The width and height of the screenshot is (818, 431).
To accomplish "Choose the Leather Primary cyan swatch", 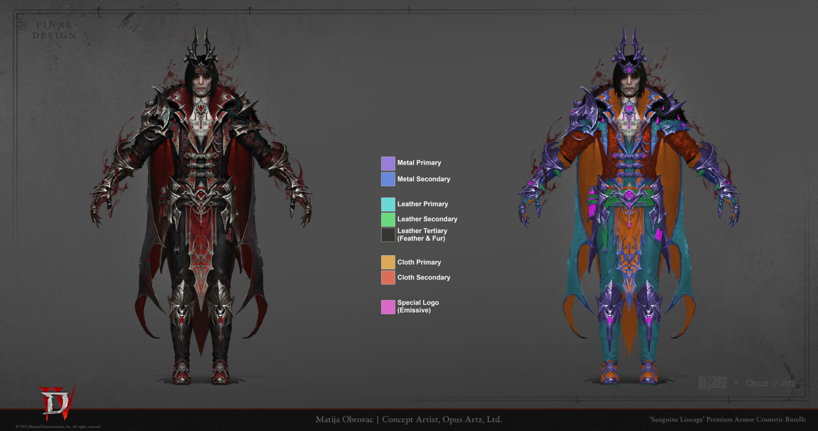I will click(388, 204).
